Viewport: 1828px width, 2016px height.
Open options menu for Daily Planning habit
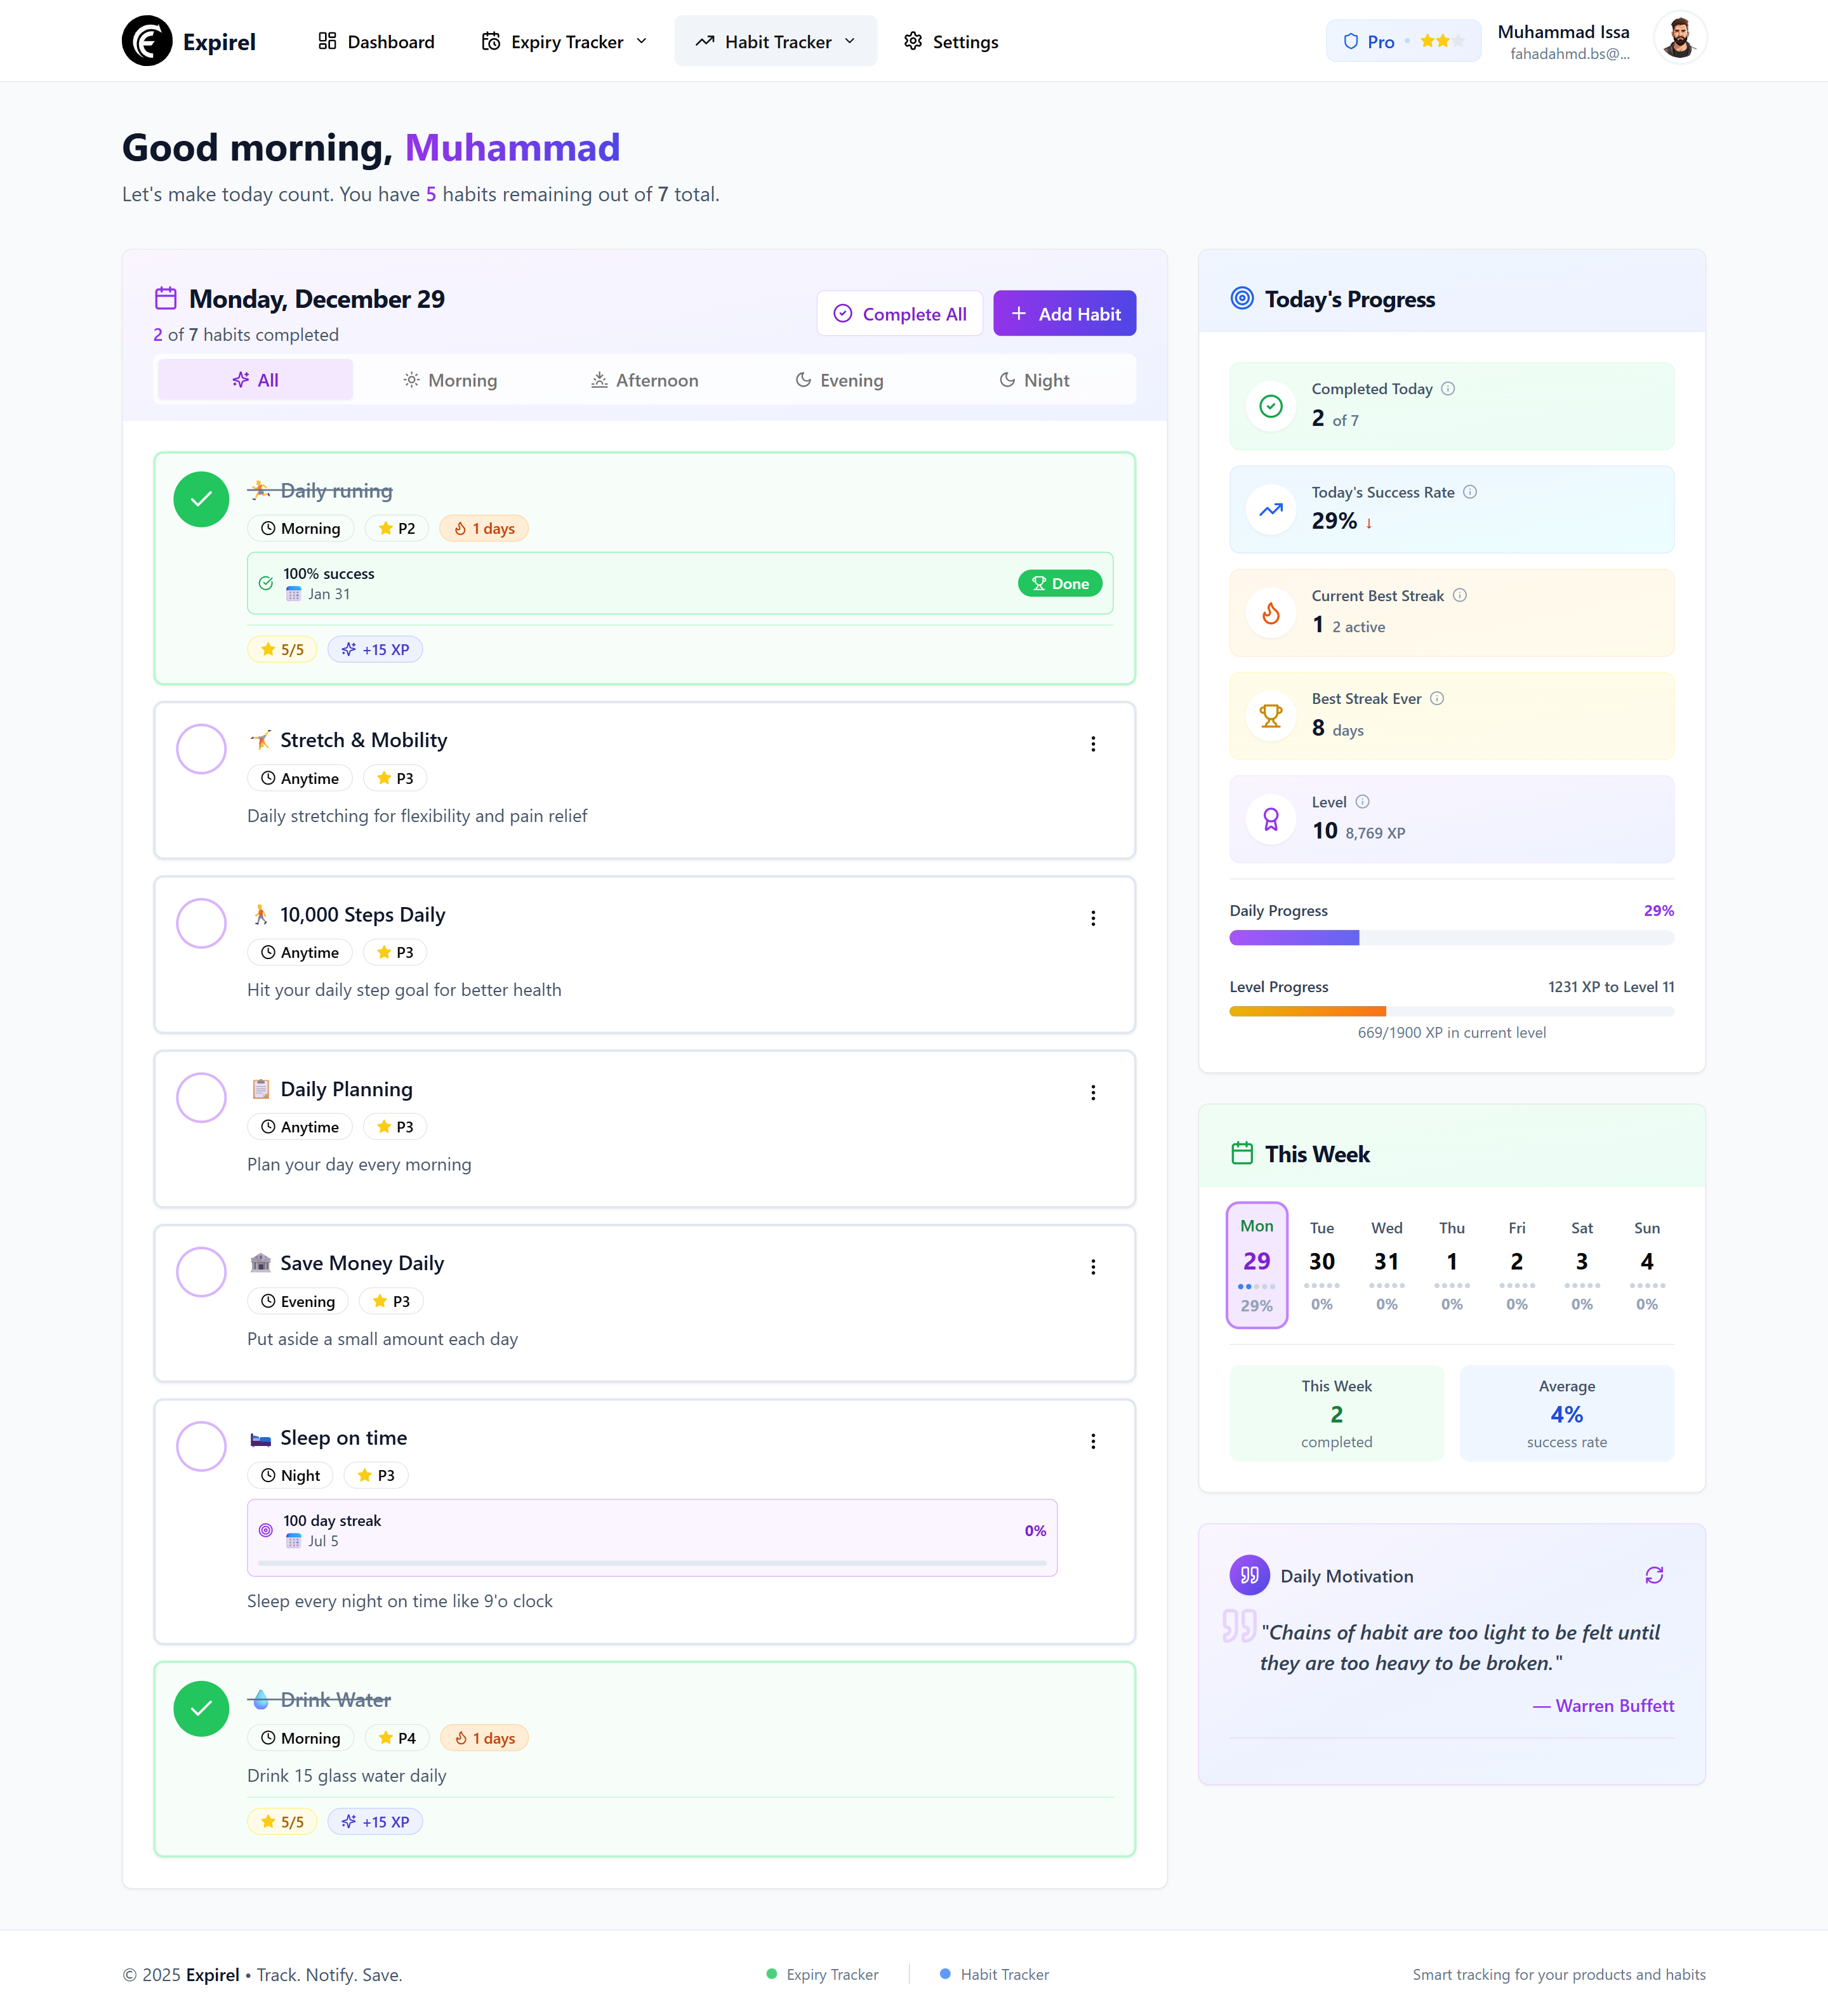coord(1093,1093)
